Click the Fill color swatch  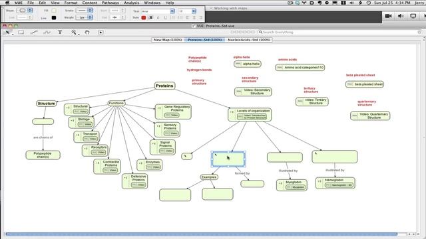pyautogui.click(x=54, y=11)
